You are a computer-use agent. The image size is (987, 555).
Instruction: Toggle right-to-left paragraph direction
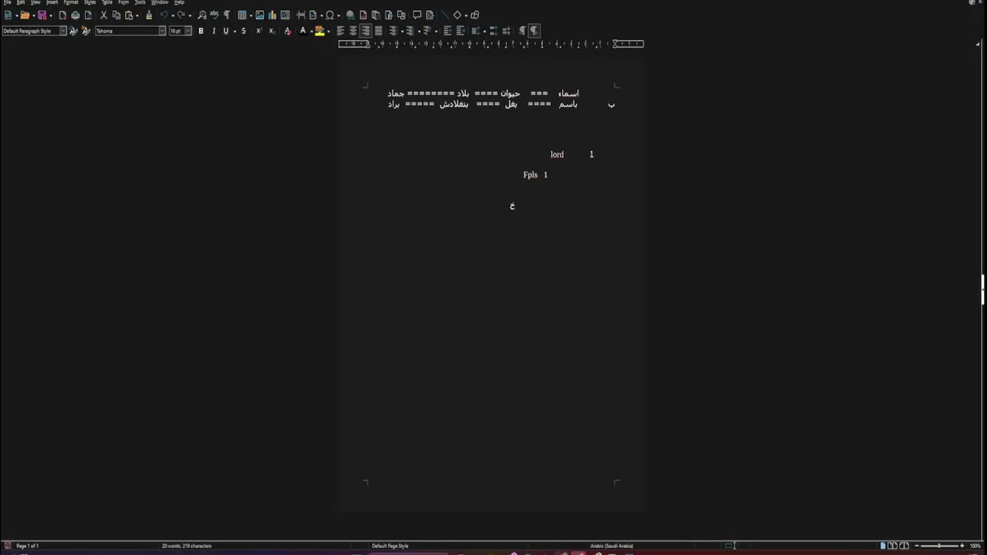[x=534, y=31]
